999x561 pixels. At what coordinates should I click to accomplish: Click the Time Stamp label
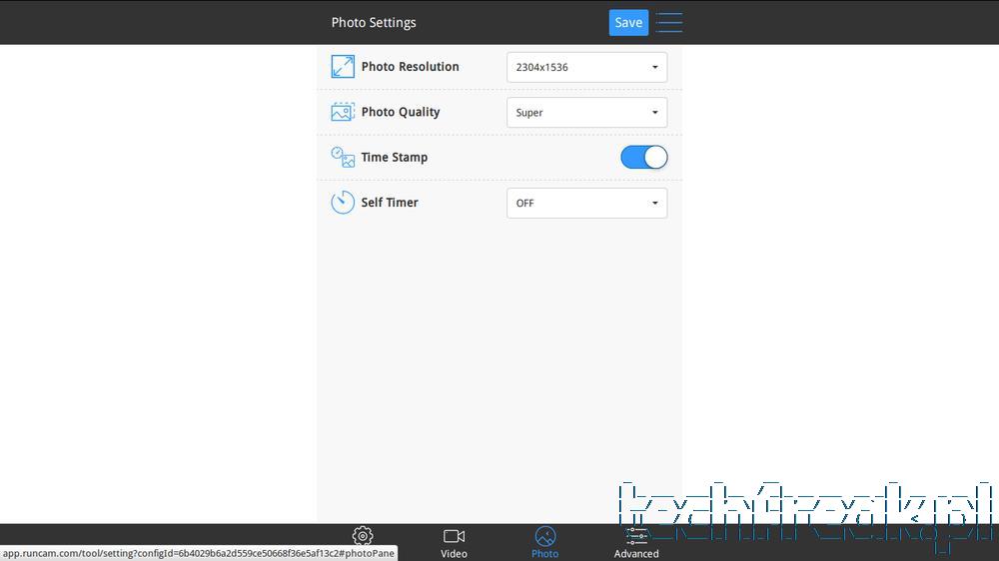tap(394, 158)
